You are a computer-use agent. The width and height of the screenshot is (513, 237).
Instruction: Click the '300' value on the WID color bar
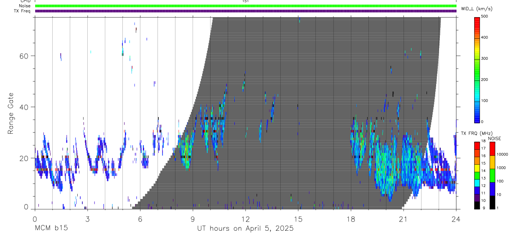(x=485, y=59)
